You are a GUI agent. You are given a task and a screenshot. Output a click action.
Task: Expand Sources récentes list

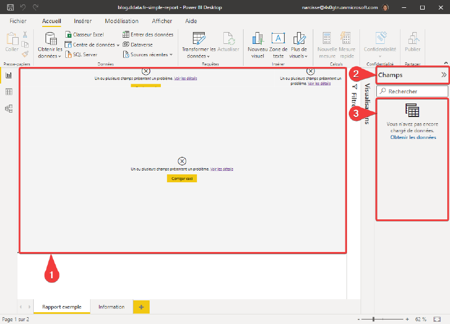coord(148,55)
